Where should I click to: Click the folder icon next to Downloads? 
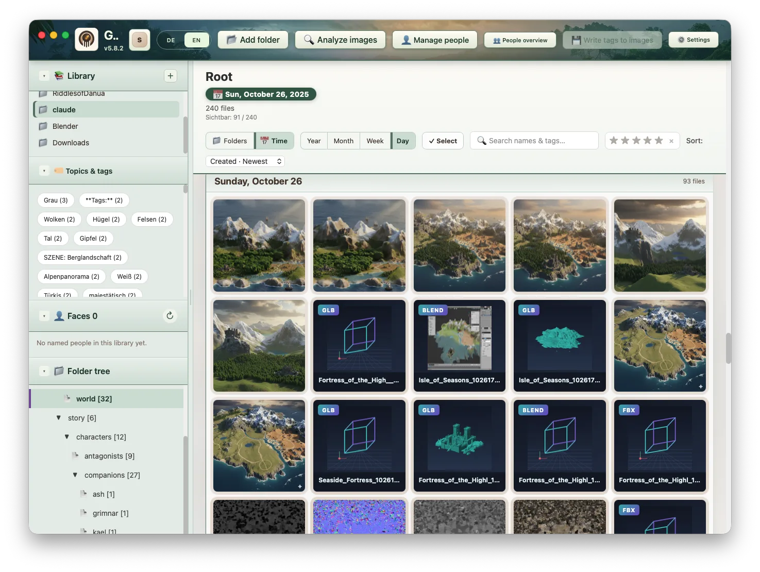tap(43, 143)
